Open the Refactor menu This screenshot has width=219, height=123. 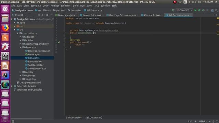coord(66,6)
